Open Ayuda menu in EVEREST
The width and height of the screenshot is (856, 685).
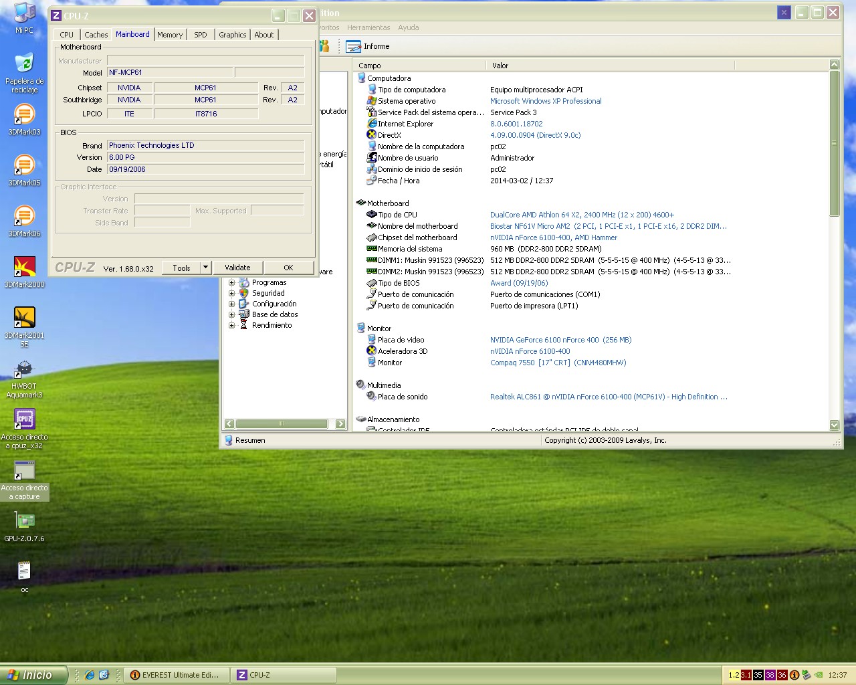pos(409,27)
